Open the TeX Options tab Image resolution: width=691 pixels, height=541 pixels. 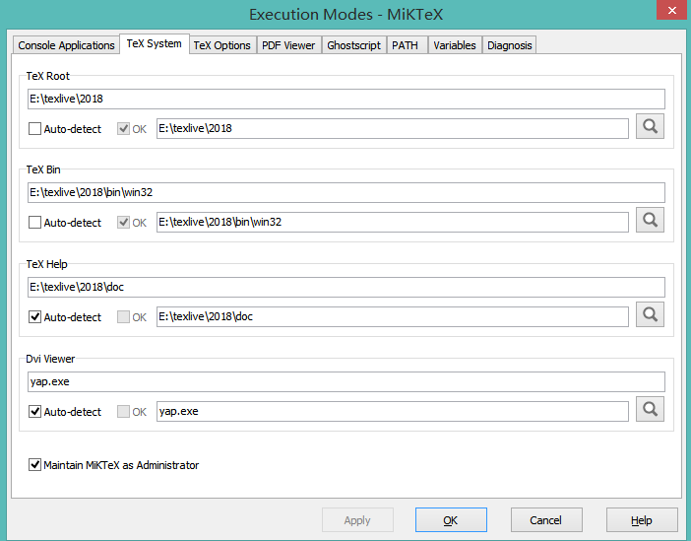[x=222, y=45]
